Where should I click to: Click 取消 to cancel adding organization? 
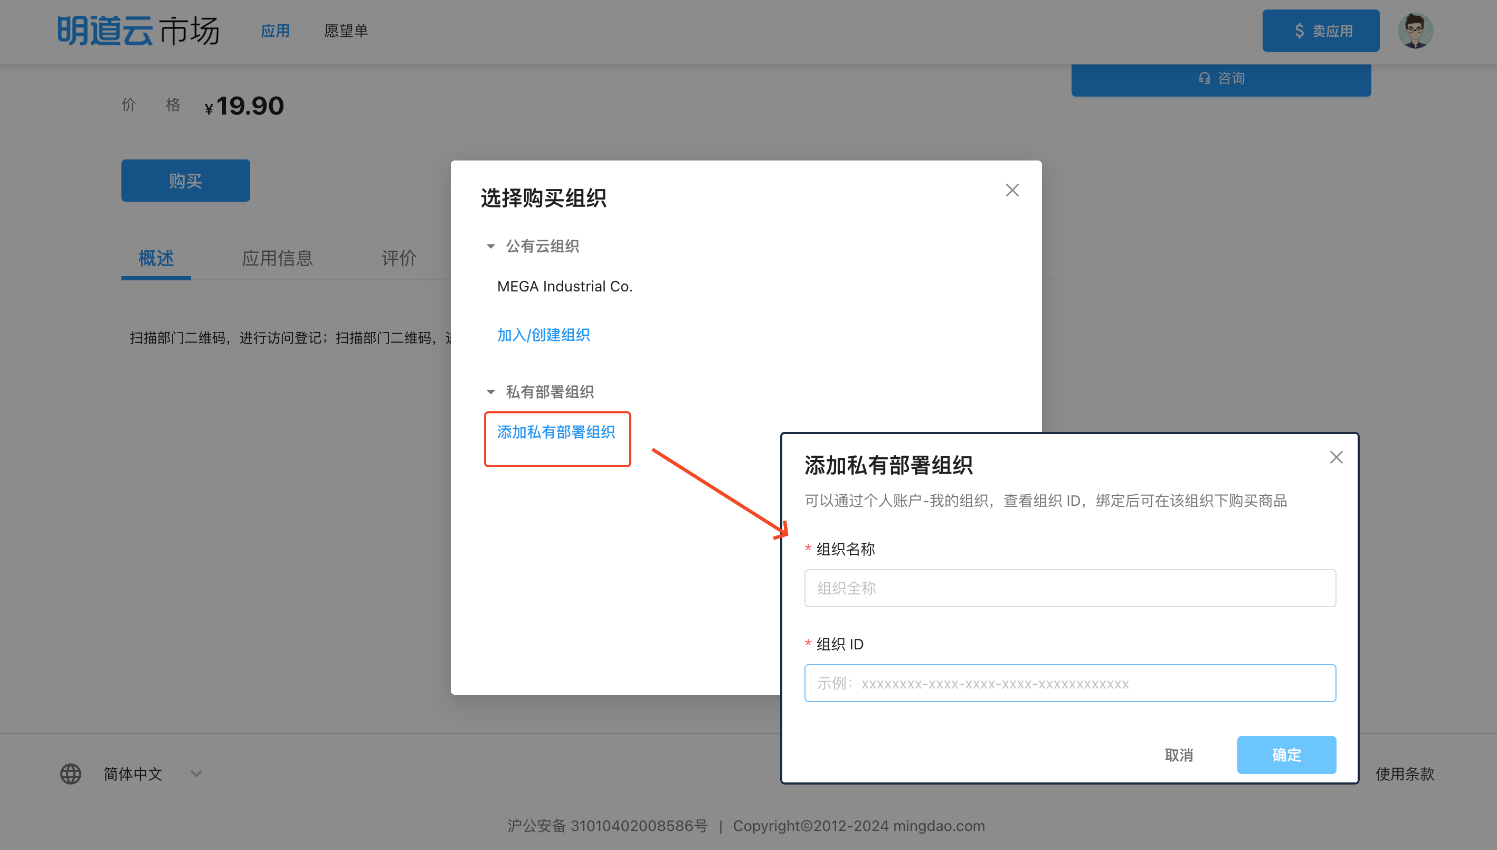click(x=1178, y=755)
